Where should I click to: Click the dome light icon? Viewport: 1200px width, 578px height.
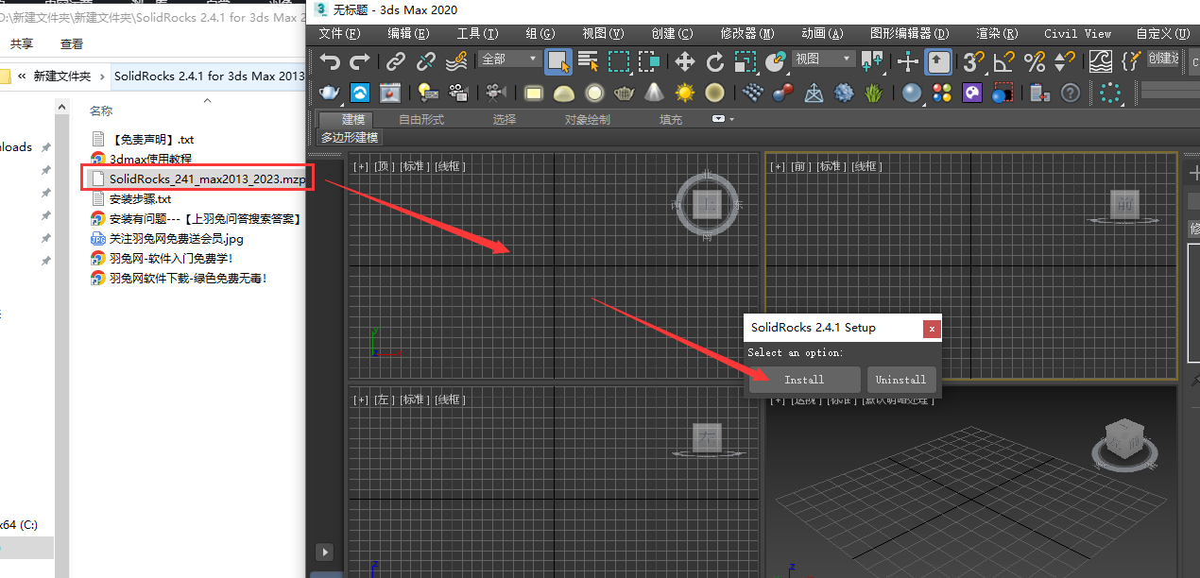(564, 93)
